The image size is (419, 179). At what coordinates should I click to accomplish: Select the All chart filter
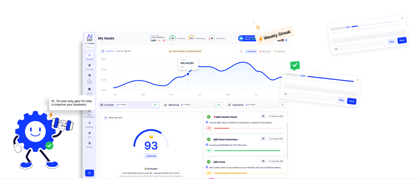241,51
